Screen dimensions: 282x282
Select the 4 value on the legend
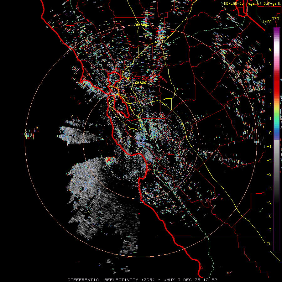(x=270, y=77)
